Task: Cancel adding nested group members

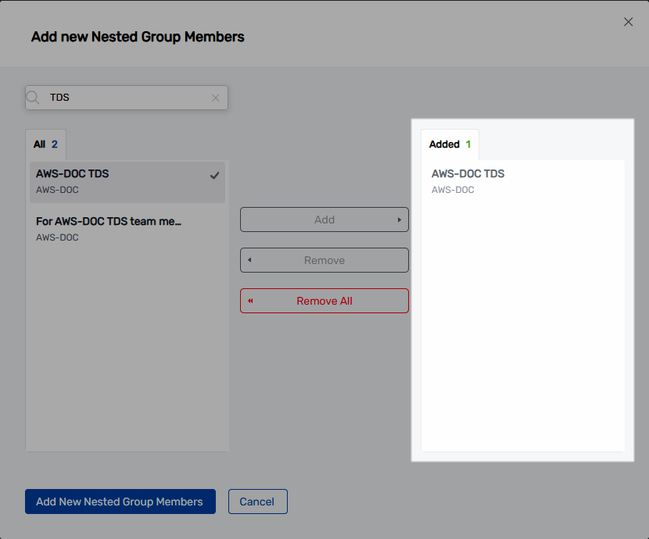Action: click(x=257, y=501)
